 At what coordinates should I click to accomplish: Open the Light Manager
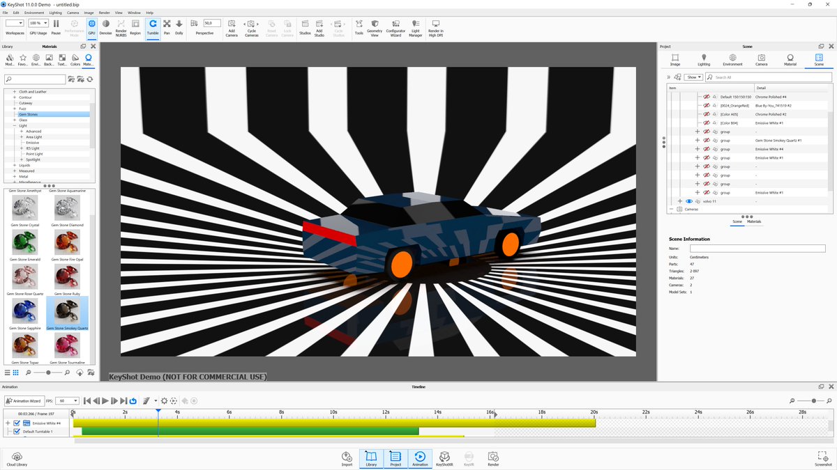click(x=416, y=28)
